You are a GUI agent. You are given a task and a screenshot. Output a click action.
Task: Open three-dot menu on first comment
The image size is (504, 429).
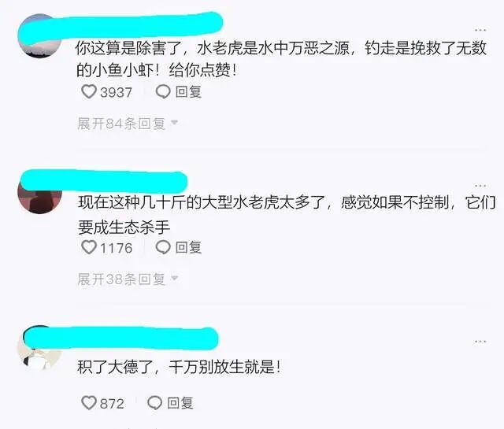pyautogui.click(x=480, y=30)
